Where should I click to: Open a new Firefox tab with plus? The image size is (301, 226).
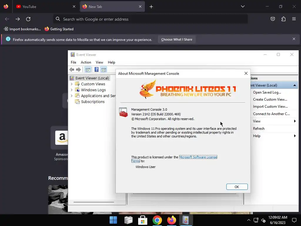(151, 7)
